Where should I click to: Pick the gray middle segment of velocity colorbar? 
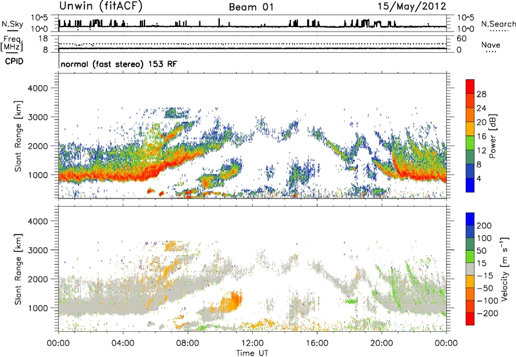pos(470,269)
